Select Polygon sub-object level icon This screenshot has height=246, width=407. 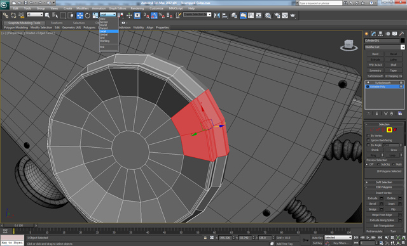(x=389, y=130)
